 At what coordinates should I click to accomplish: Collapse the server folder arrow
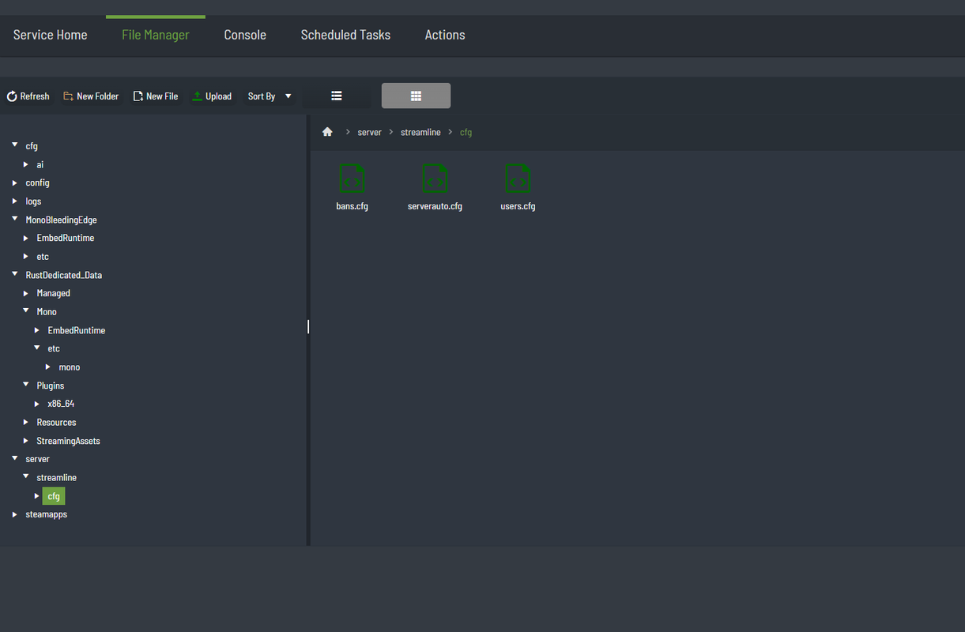(15, 458)
